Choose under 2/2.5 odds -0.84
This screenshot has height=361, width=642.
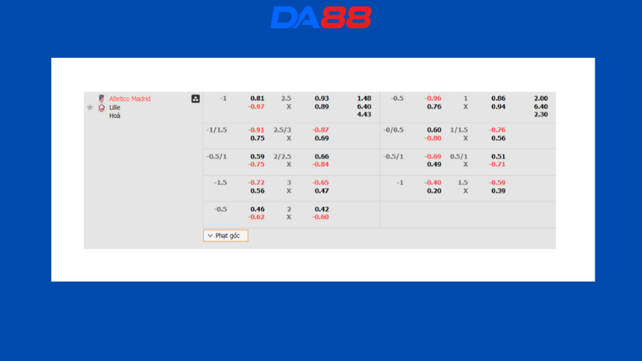pos(320,164)
